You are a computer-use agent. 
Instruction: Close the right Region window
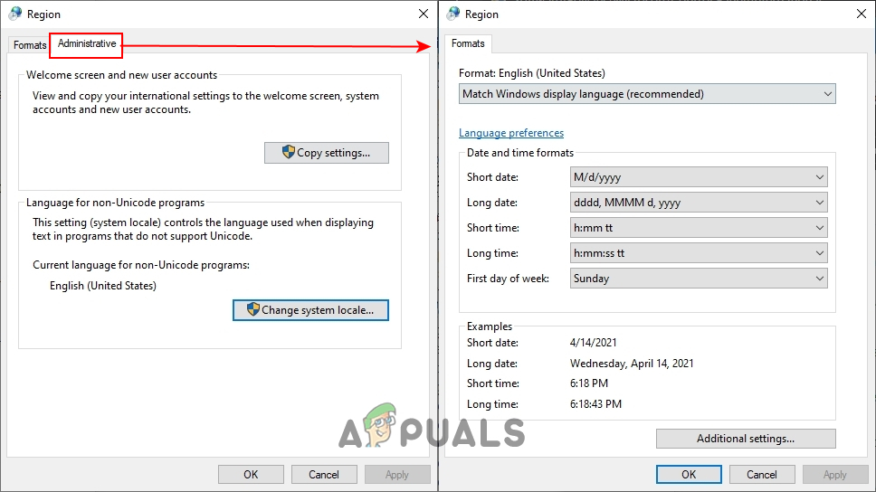pos(862,14)
